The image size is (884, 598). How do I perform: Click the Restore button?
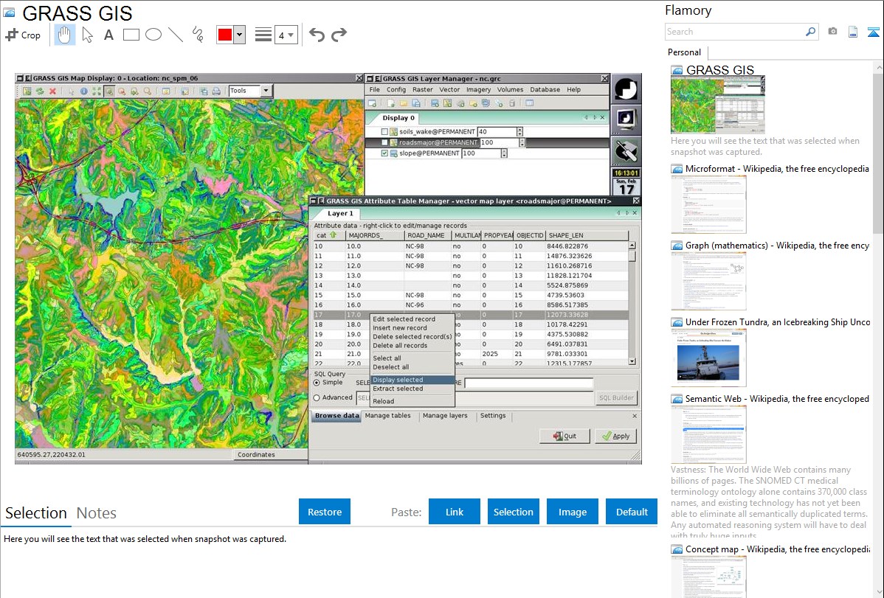(325, 512)
